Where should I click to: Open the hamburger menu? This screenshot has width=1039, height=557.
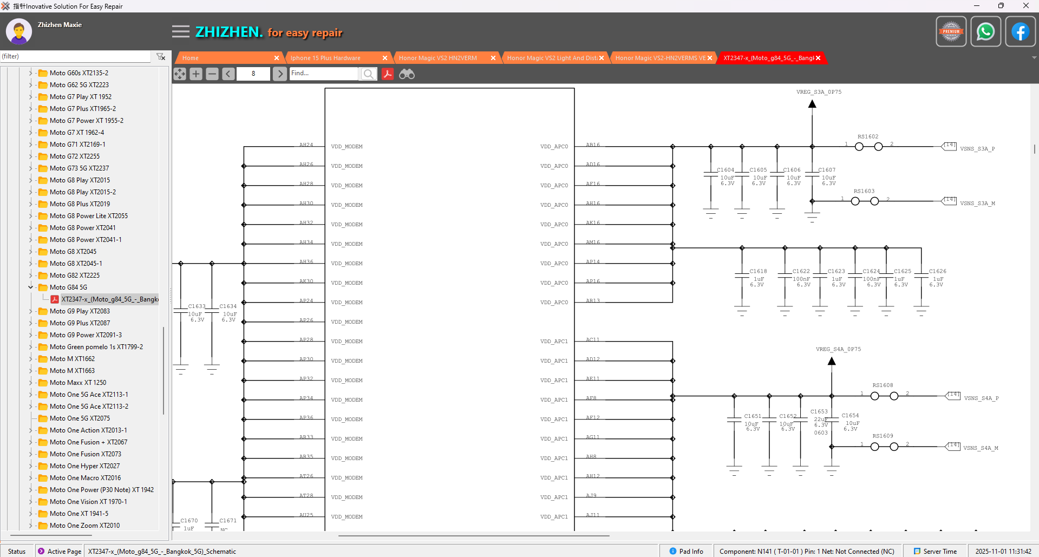[181, 32]
